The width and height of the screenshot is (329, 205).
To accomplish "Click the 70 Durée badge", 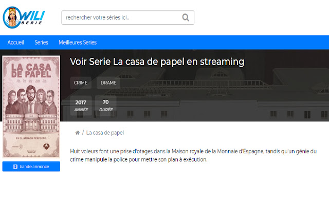I will pos(106,106).
